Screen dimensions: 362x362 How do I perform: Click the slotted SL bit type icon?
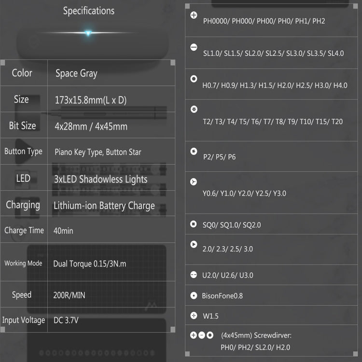pyautogui.click(x=194, y=47)
